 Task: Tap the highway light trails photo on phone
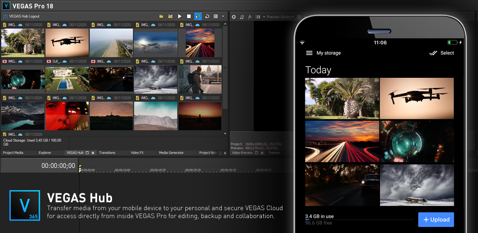[x=342, y=142]
